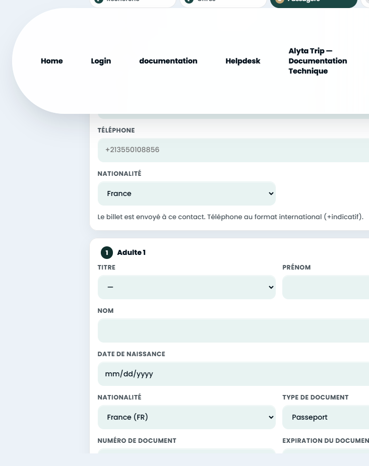
Task: Open the Helpdesk link
Action: coord(242,61)
